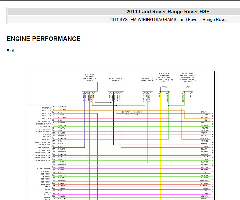Click "BLK/RED" label at right pin 13
Screen dimensions: 240x200
click(205, 144)
